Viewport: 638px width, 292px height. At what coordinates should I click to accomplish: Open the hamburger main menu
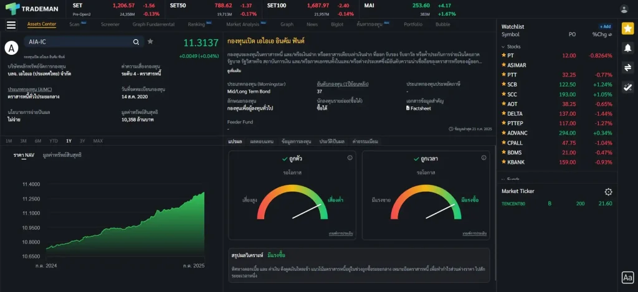click(11, 25)
